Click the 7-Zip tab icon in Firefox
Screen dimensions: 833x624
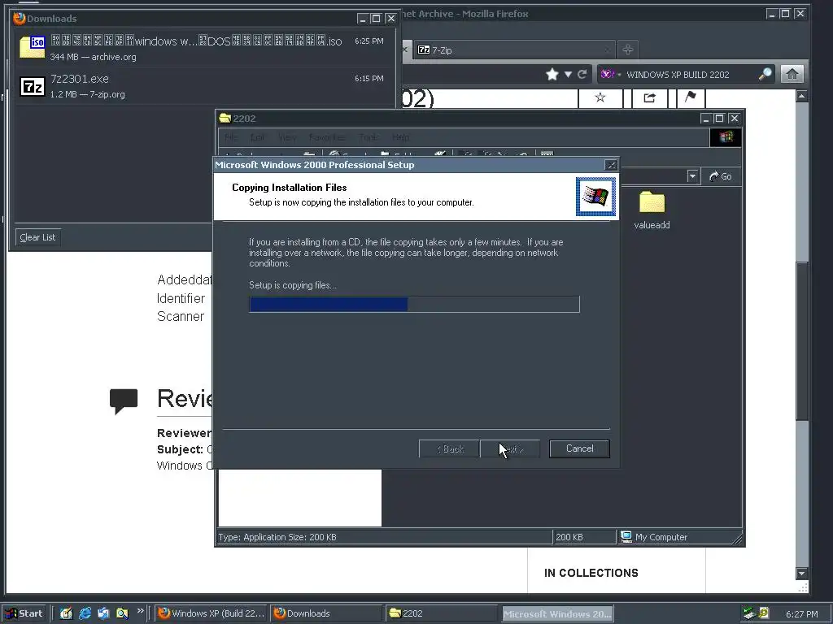click(423, 50)
